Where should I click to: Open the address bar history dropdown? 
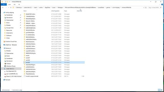coord(143,7)
